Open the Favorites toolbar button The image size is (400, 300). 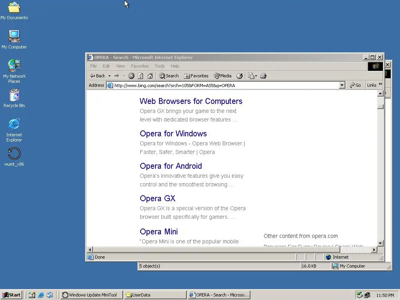[x=196, y=76]
